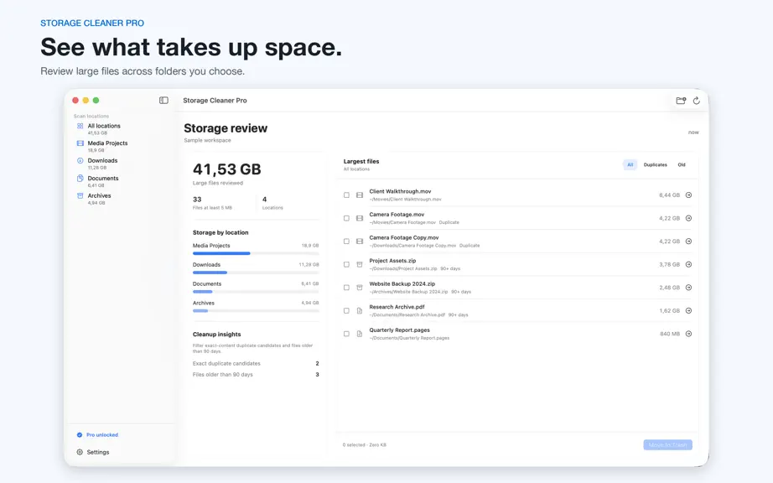Click archive icon beside Project Assets.zip
The height and width of the screenshot is (483, 773).
click(360, 265)
